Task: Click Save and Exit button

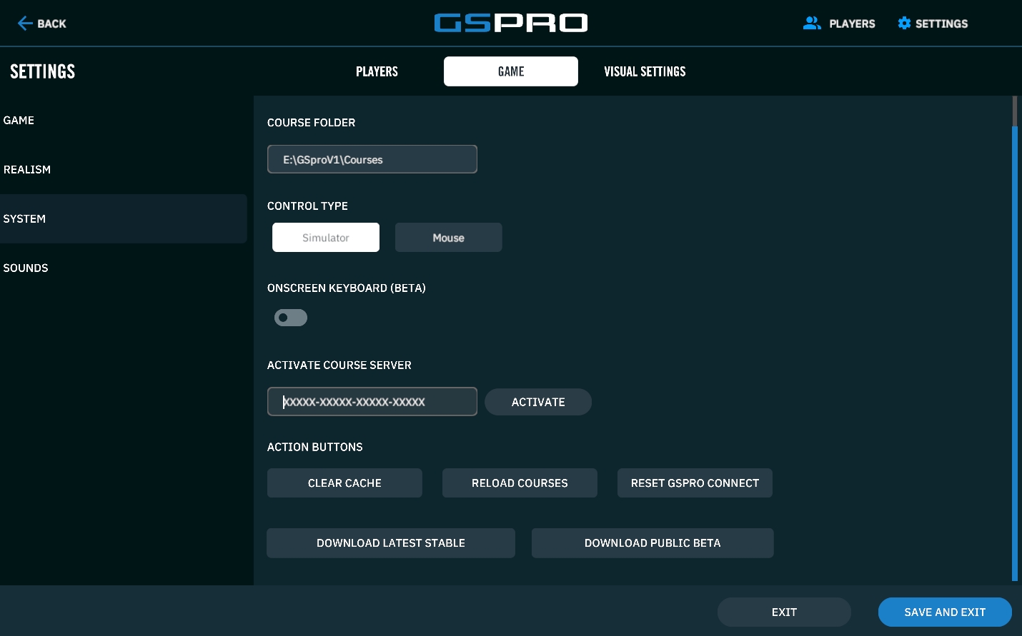Action: tap(944, 612)
